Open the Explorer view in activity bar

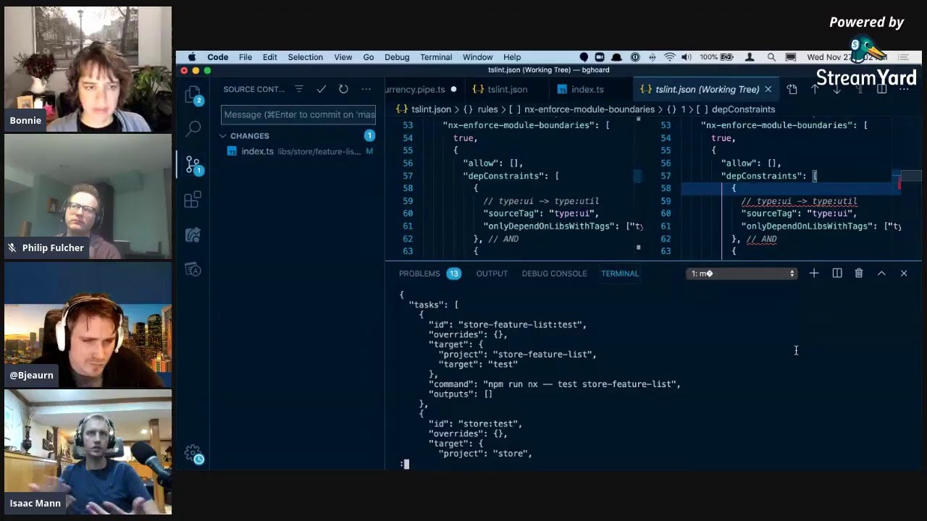[x=193, y=95]
